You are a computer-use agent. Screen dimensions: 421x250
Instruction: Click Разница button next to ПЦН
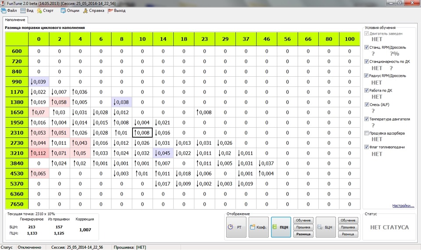pos(303,234)
